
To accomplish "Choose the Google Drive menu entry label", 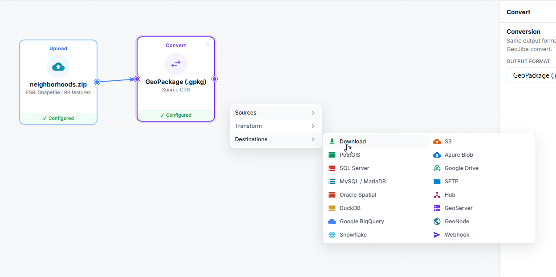I will [462, 168].
